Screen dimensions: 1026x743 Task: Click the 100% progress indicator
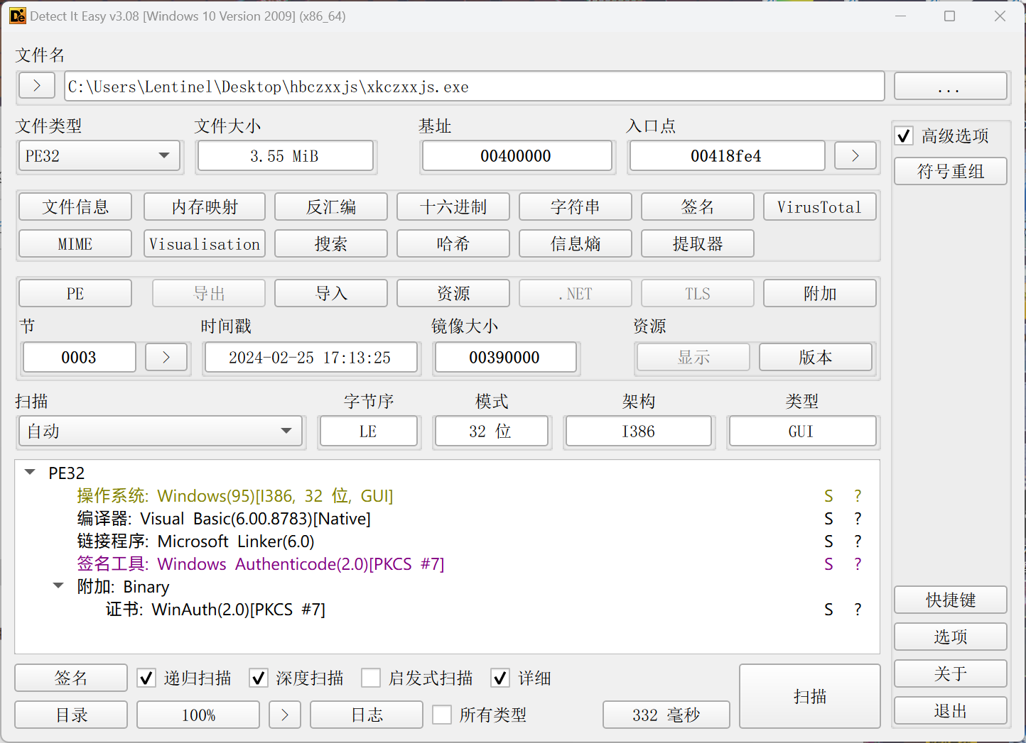[198, 715]
